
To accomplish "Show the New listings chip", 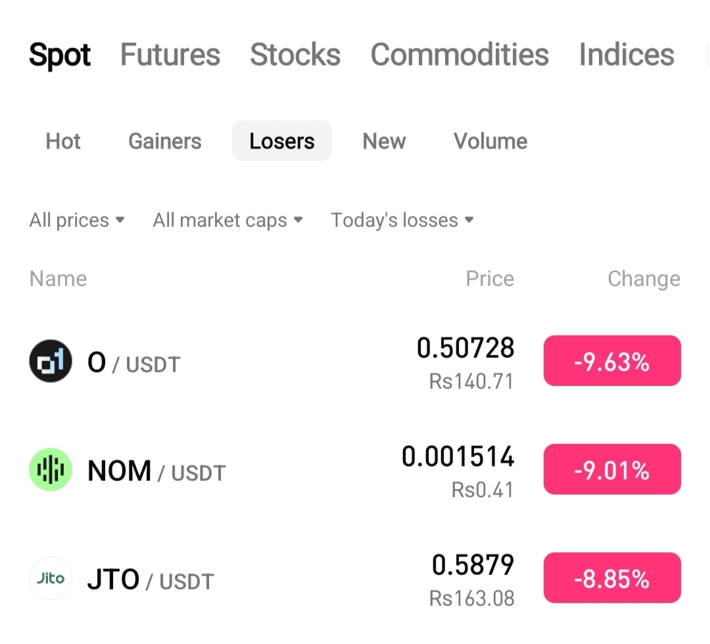I will pyautogui.click(x=384, y=141).
